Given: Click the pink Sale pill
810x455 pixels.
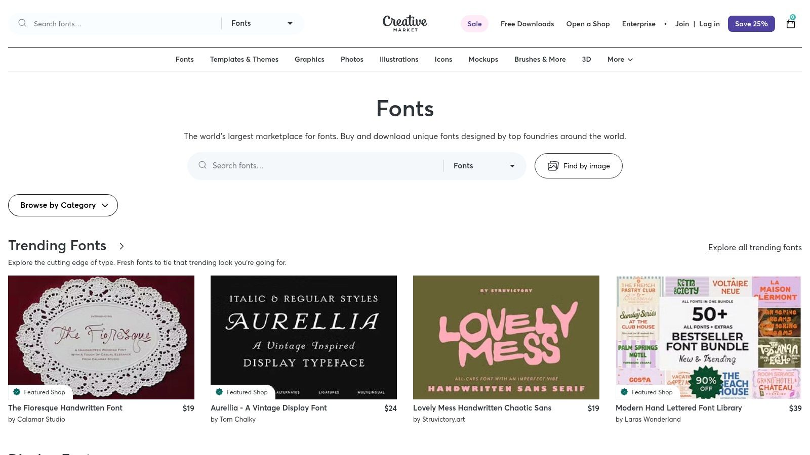Looking at the screenshot, I should 474,24.
